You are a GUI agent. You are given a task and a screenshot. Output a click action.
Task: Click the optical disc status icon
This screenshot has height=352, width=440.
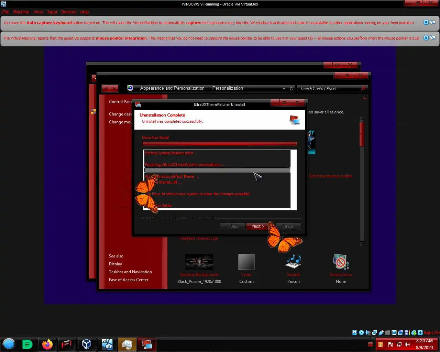[361, 332]
